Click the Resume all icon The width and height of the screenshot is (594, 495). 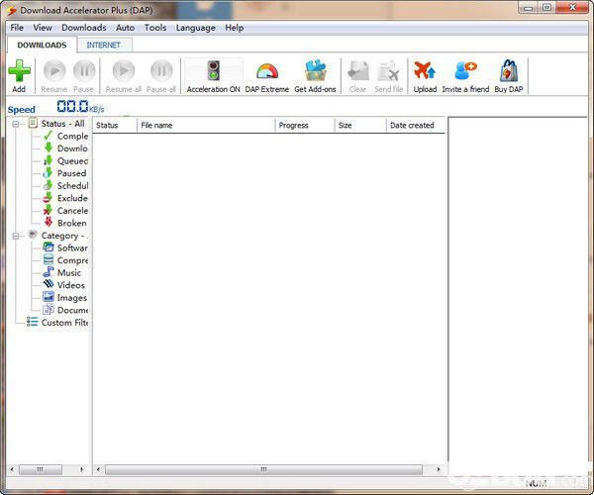[x=124, y=71]
